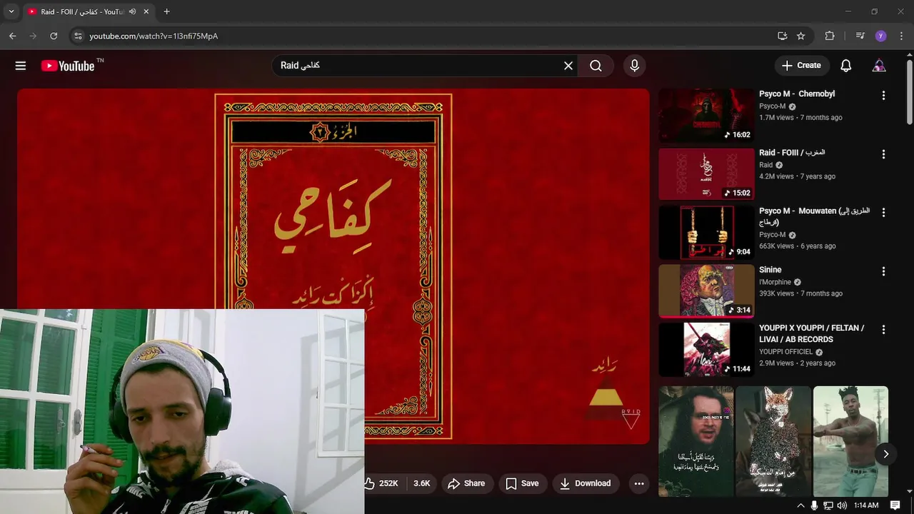This screenshot has height=514, width=914.
Task: Click the magnifier search button
Action: pos(596,66)
